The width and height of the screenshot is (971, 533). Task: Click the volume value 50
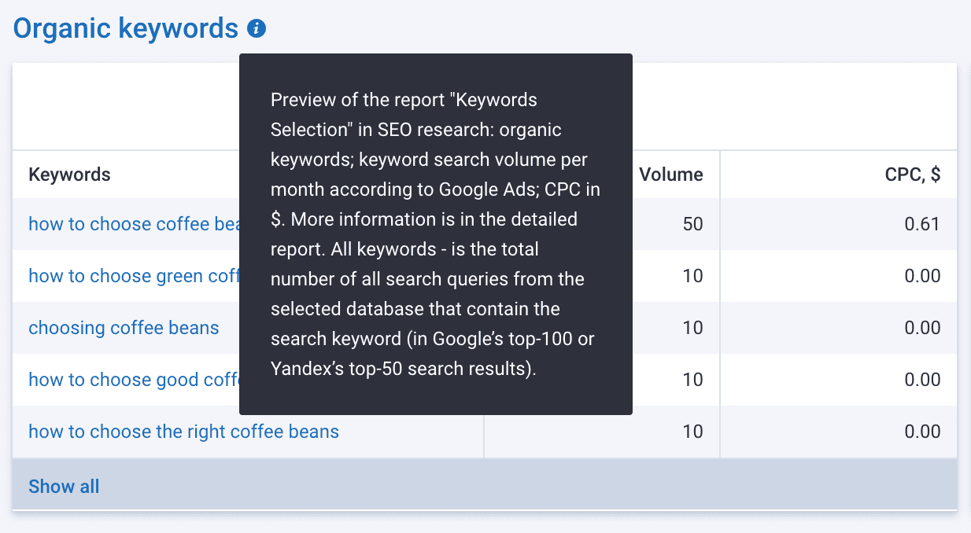pos(692,224)
